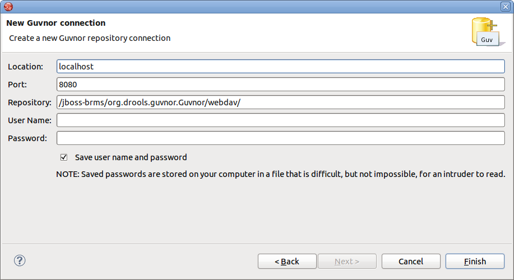Click the User Name label text
This screenshot has width=514, height=280.
pyautogui.click(x=30, y=120)
